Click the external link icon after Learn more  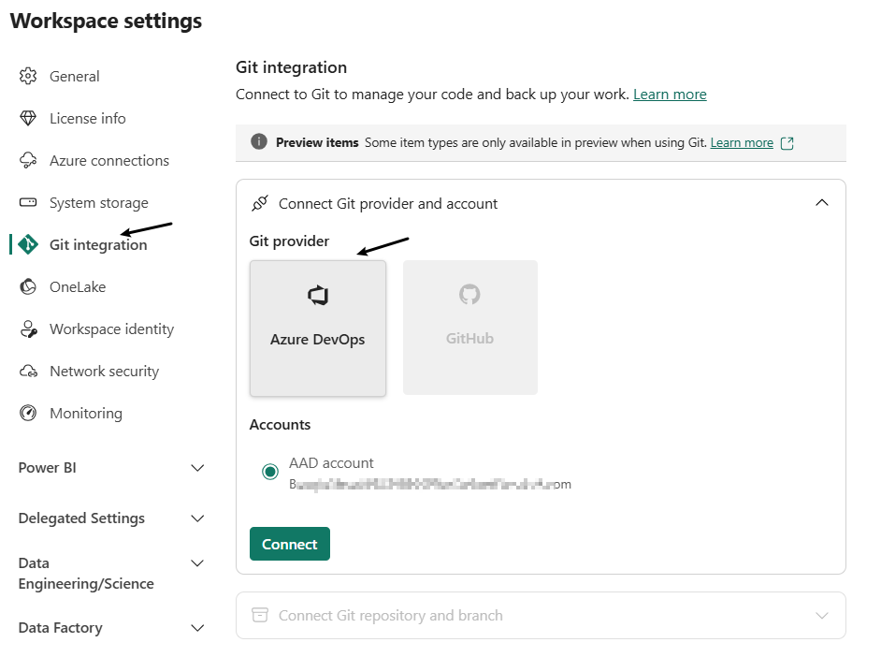click(787, 143)
